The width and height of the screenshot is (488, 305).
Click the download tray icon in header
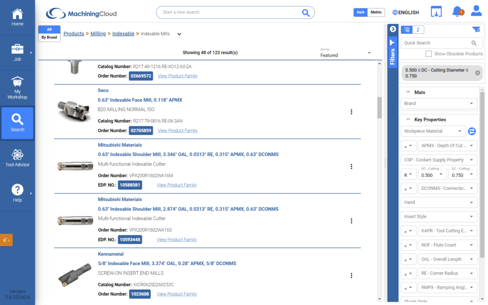436,12
